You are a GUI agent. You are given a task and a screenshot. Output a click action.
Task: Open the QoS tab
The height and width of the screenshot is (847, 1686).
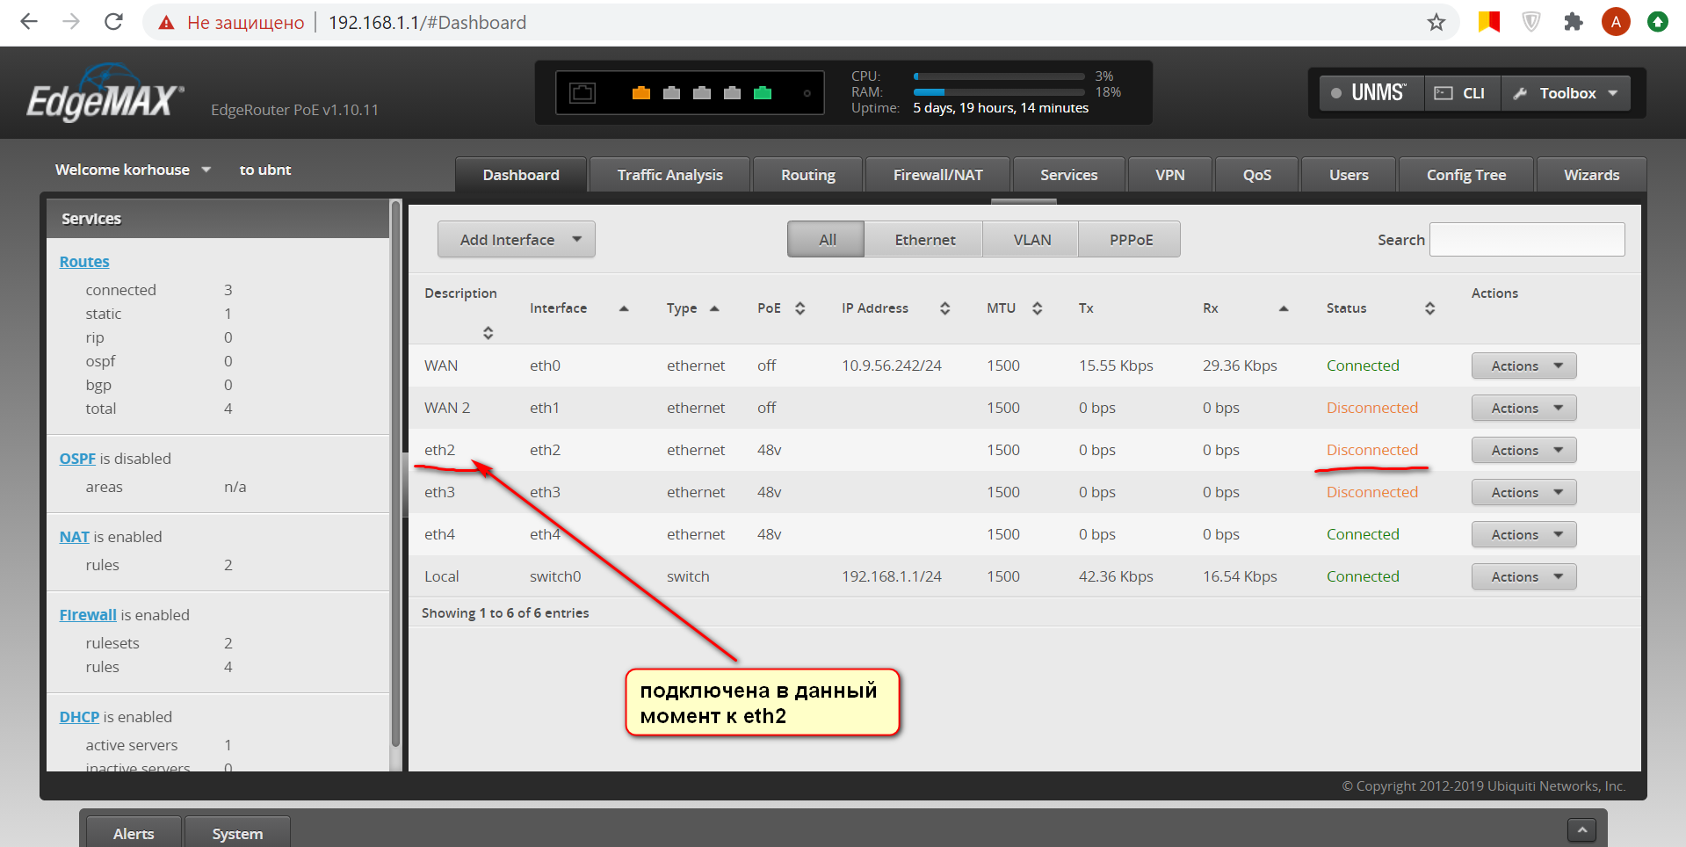click(1256, 175)
